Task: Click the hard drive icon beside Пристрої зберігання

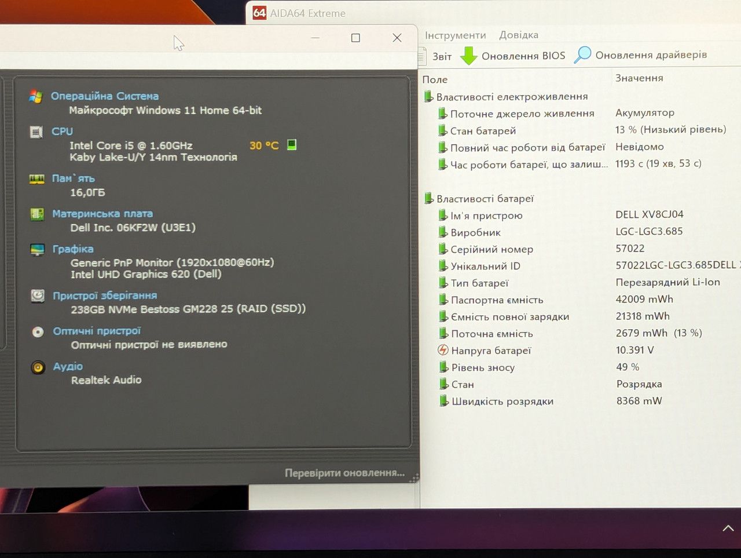Action: [38, 296]
